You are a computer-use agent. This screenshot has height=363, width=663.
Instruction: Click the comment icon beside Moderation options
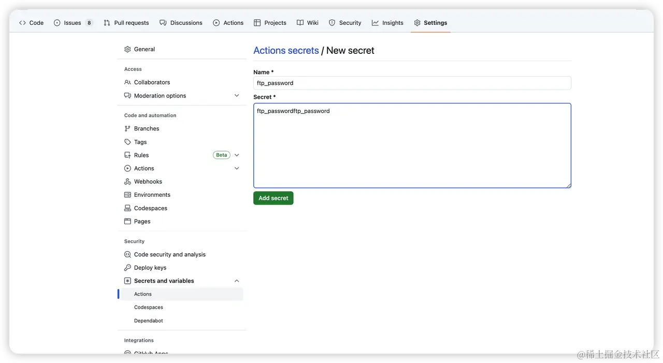127,96
